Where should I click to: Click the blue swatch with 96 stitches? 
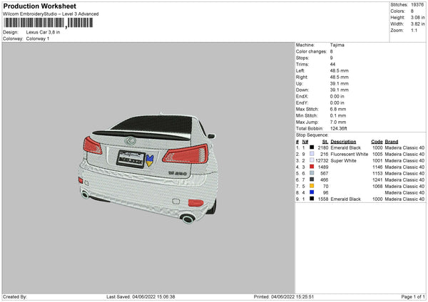tap(312, 192)
